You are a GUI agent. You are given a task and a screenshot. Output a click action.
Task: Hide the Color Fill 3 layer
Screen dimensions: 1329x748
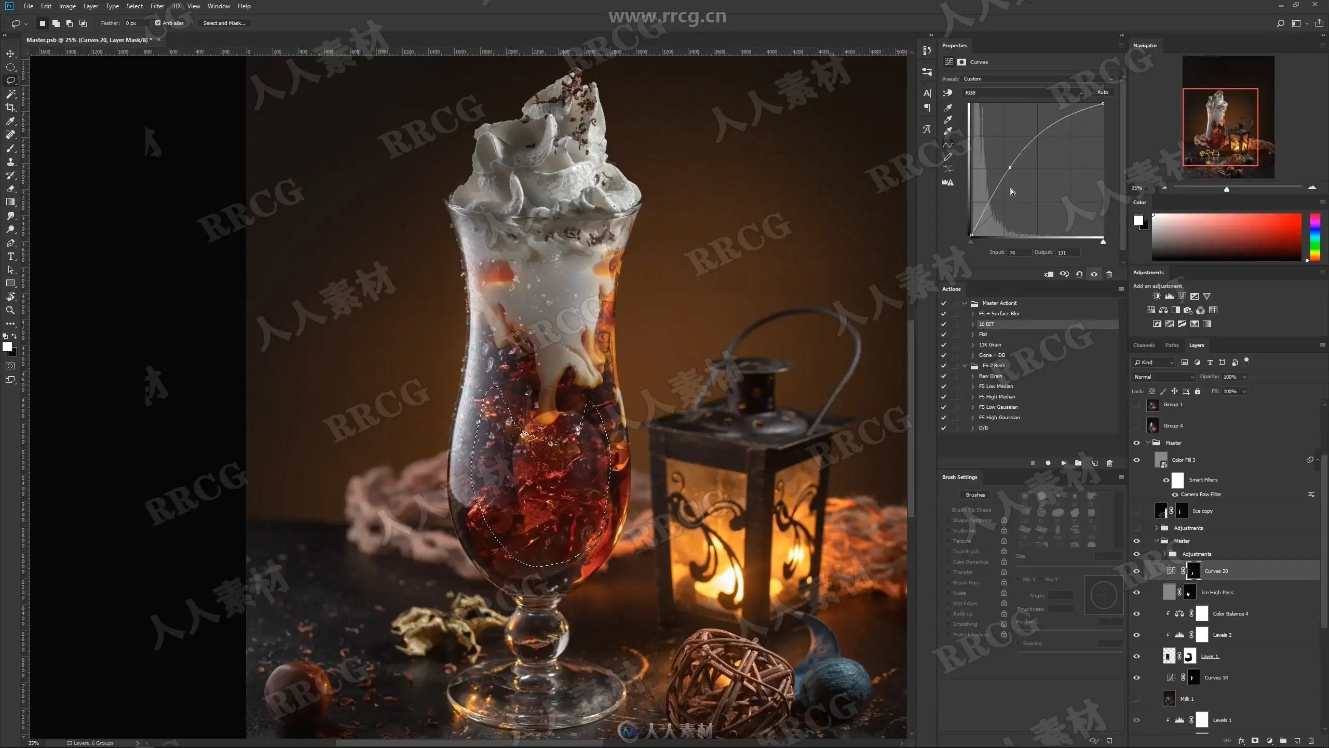[1136, 460]
